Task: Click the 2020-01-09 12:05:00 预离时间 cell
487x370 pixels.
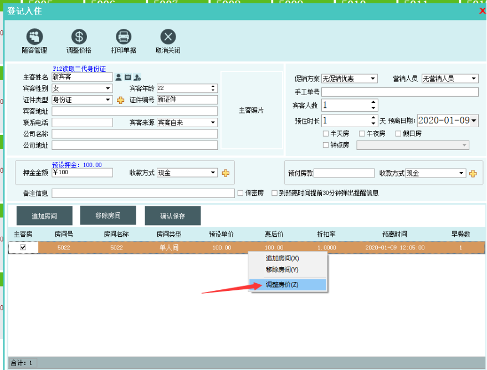Action: 395,247
